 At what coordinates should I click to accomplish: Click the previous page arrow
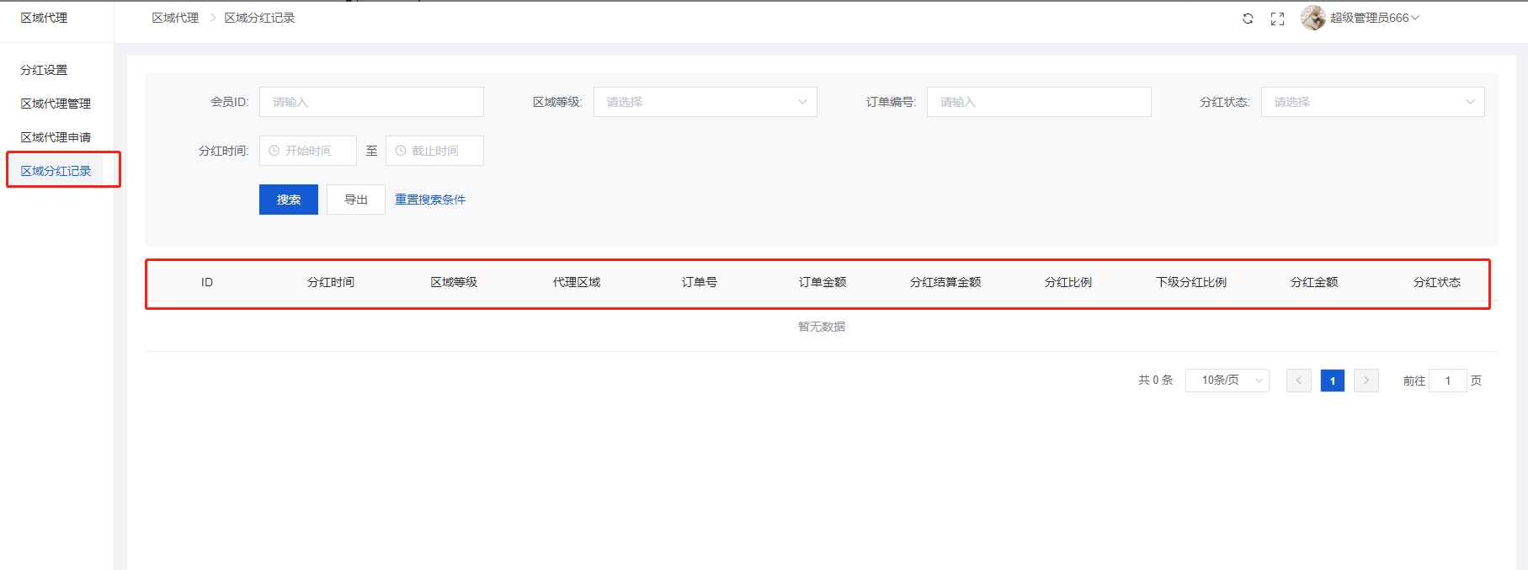click(1298, 381)
